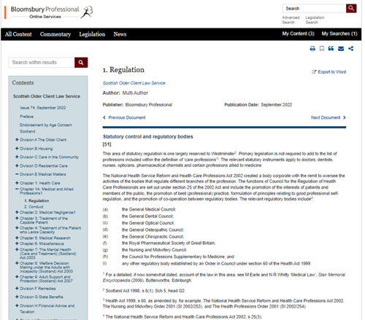Click Export to Word icon link
Viewport: 365px width, 320px height.
(329, 72)
